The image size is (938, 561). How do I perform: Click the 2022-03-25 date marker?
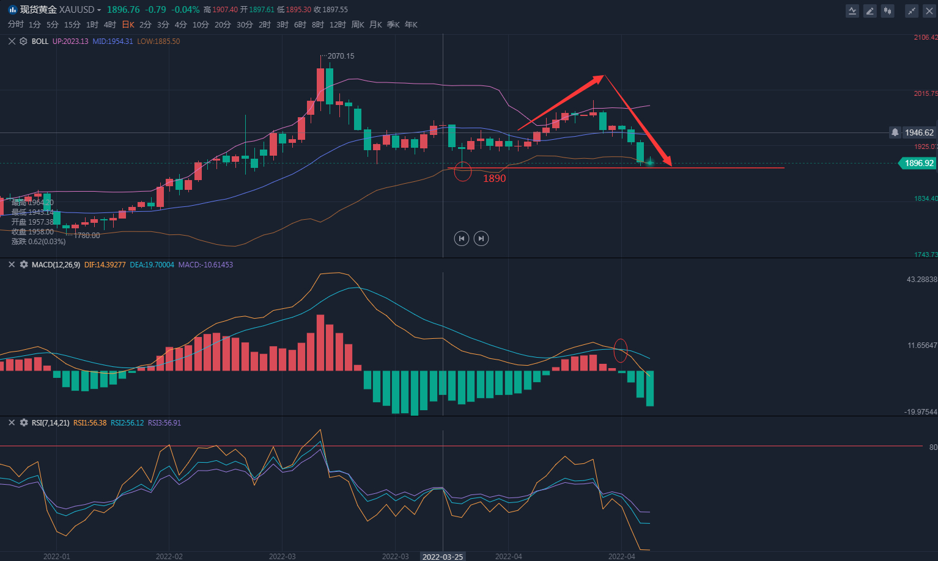[443, 557]
